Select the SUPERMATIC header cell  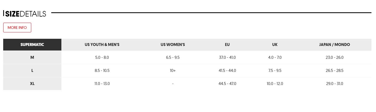click(x=32, y=45)
